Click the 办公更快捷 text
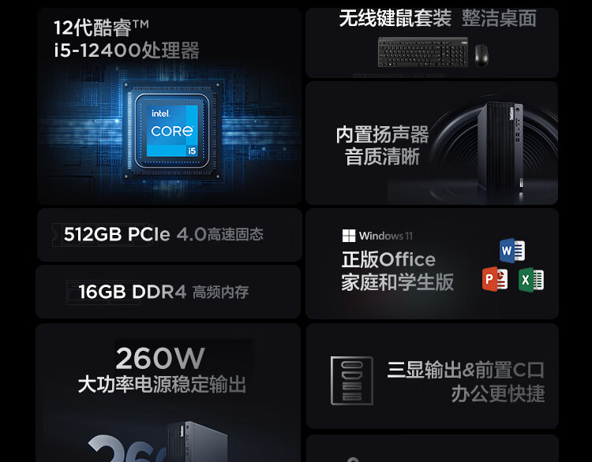Image resolution: width=592 pixels, height=462 pixels. (498, 393)
